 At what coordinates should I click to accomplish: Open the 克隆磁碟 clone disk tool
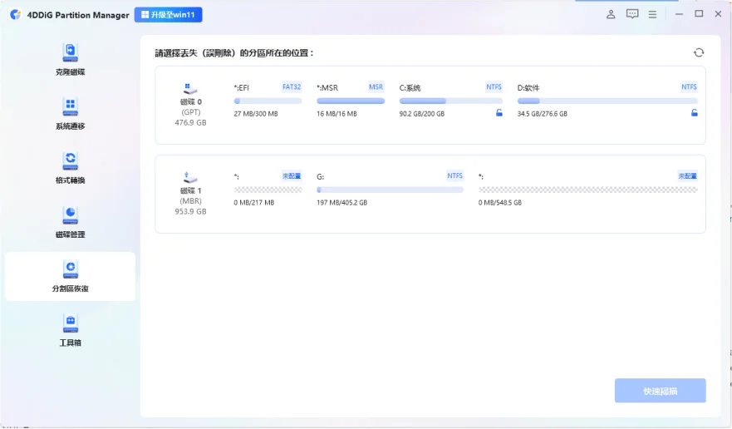coord(70,59)
